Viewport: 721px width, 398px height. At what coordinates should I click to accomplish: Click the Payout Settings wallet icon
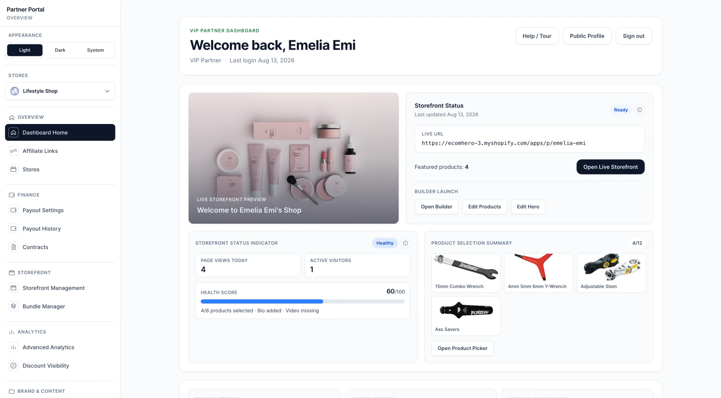click(14, 210)
